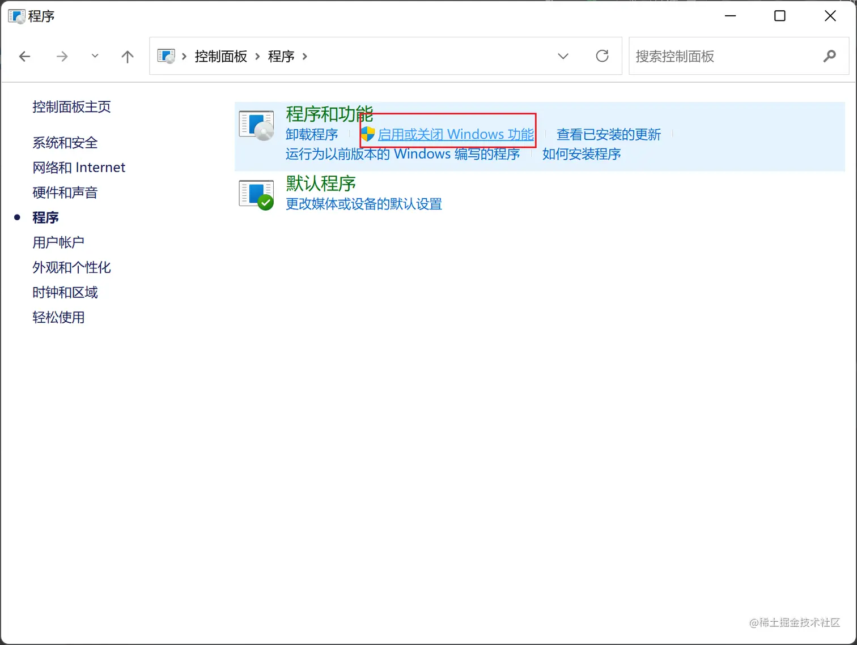Maximize the 程序 window
The width and height of the screenshot is (857, 645).
(x=780, y=16)
